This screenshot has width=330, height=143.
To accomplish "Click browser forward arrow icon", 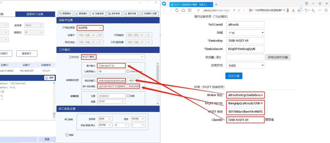I will point(171,10).
